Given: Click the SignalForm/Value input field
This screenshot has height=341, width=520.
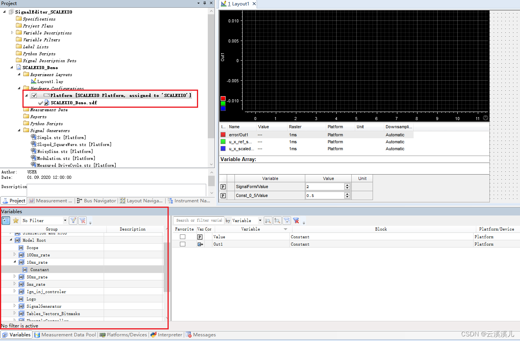Looking at the screenshot, I should point(325,187).
